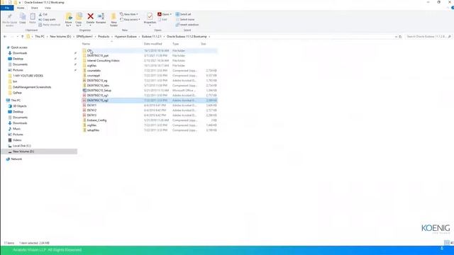Open the File menu tab
This screenshot has width=454, height=255.
7,8
